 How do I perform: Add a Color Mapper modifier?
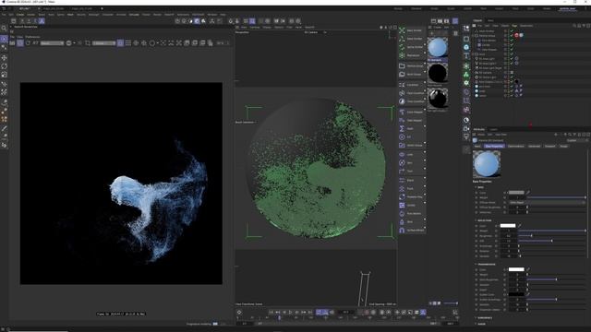click(411, 113)
